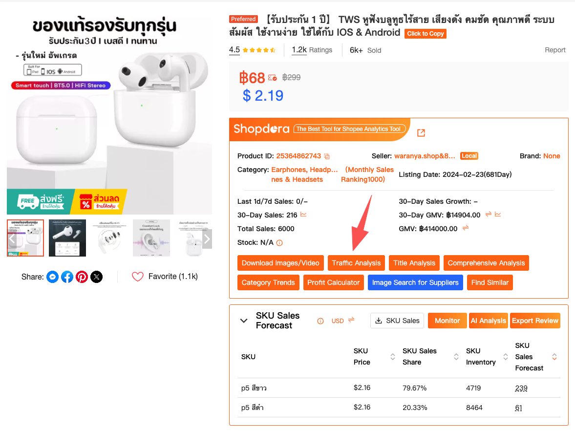This screenshot has width=575, height=432.
Task: Share product via Messenger icon
Action: 53,277
